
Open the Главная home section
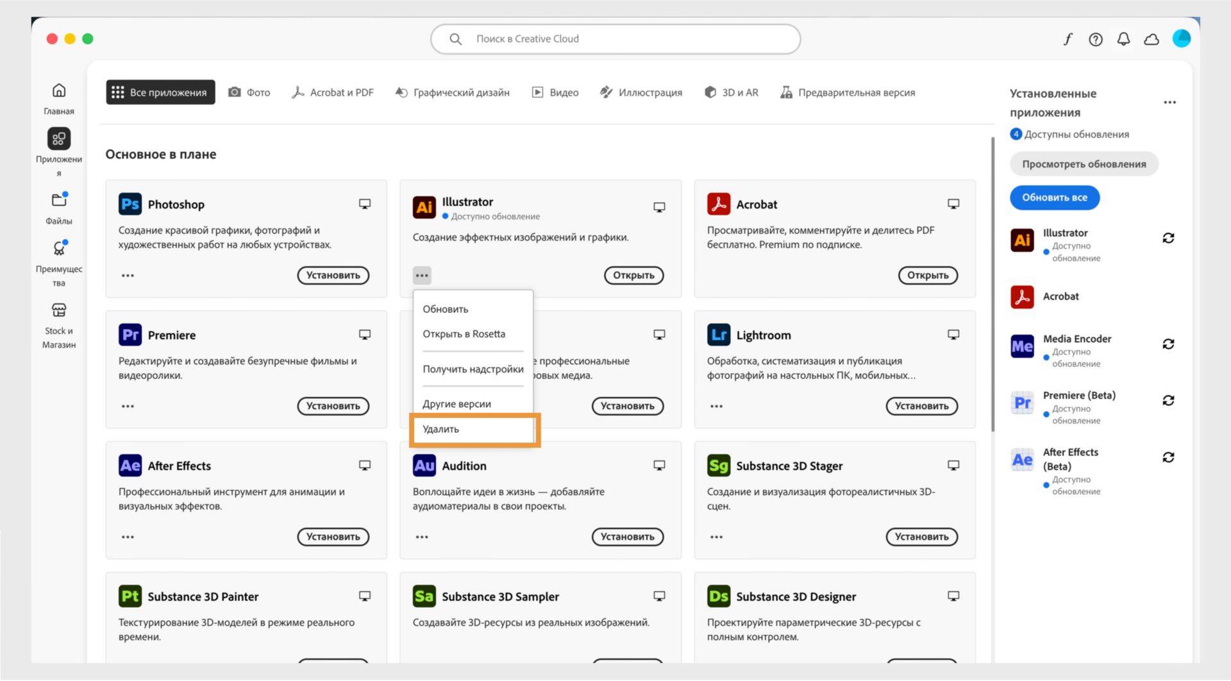click(x=59, y=98)
